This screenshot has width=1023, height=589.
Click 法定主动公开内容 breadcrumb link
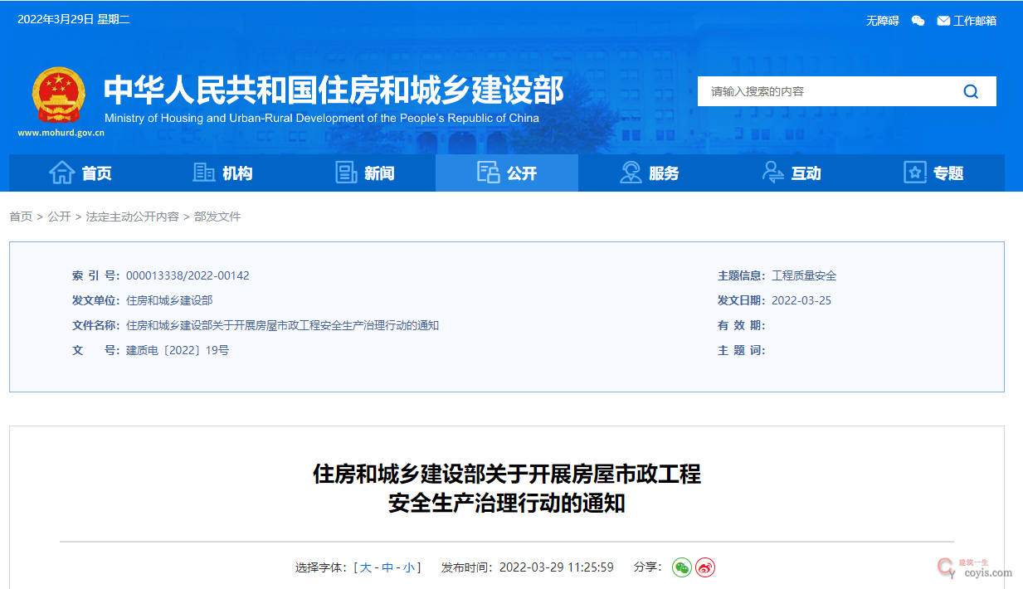coord(133,217)
